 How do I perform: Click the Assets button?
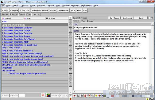pyautogui.click(x=53, y=10)
